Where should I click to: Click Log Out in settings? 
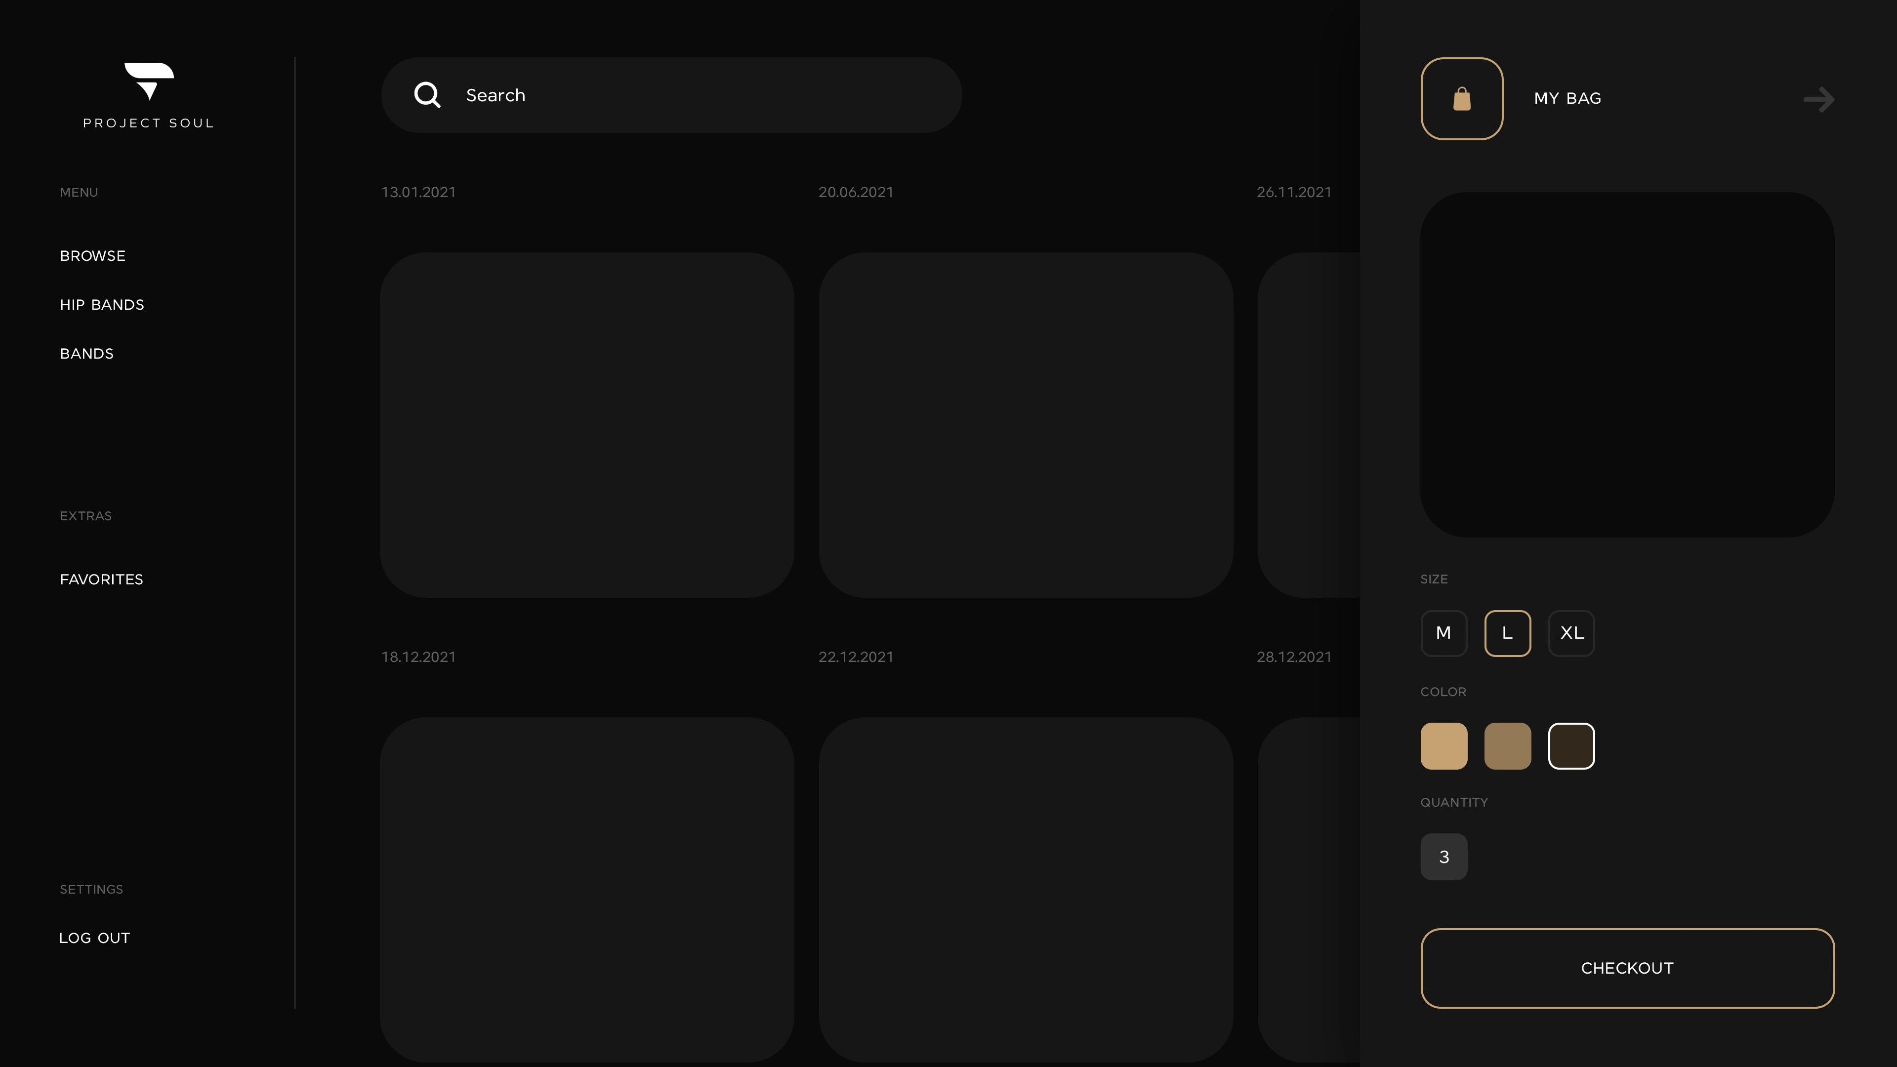coord(95,938)
